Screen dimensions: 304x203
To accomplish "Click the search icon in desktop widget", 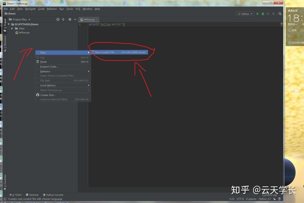I will [x=302, y=30].
